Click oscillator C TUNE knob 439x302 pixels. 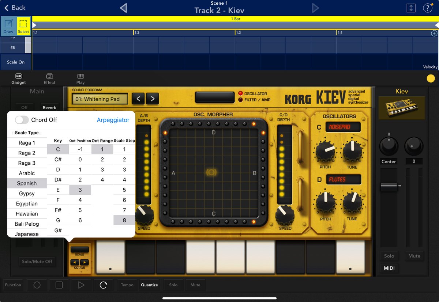pyautogui.click(x=353, y=151)
